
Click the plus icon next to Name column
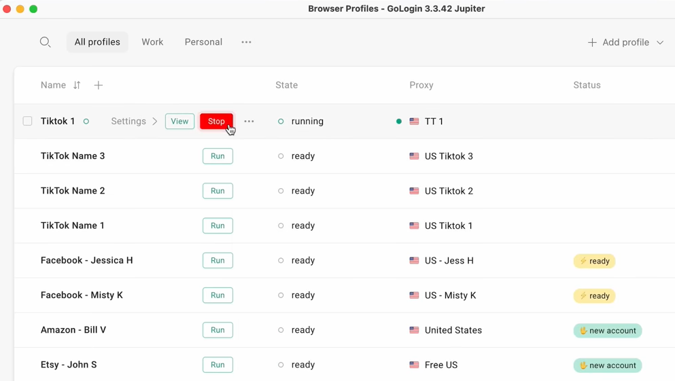(98, 85)
